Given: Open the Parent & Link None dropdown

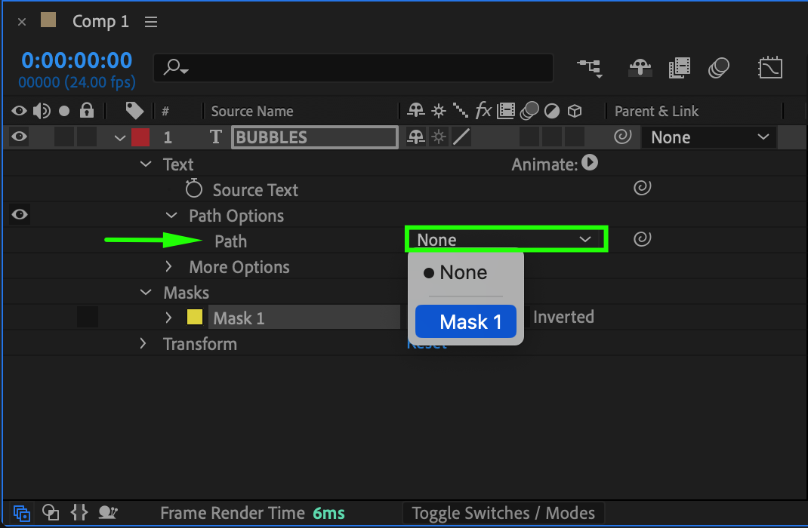Looking at the screenshot, I should click(x=708, y=137).
